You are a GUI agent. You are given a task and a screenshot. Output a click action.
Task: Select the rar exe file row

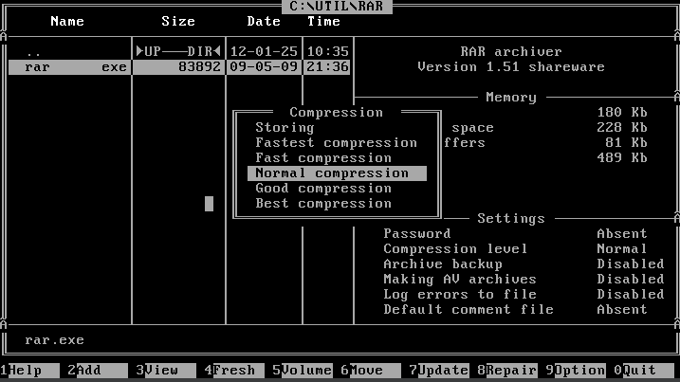click(x=66, y=67)
